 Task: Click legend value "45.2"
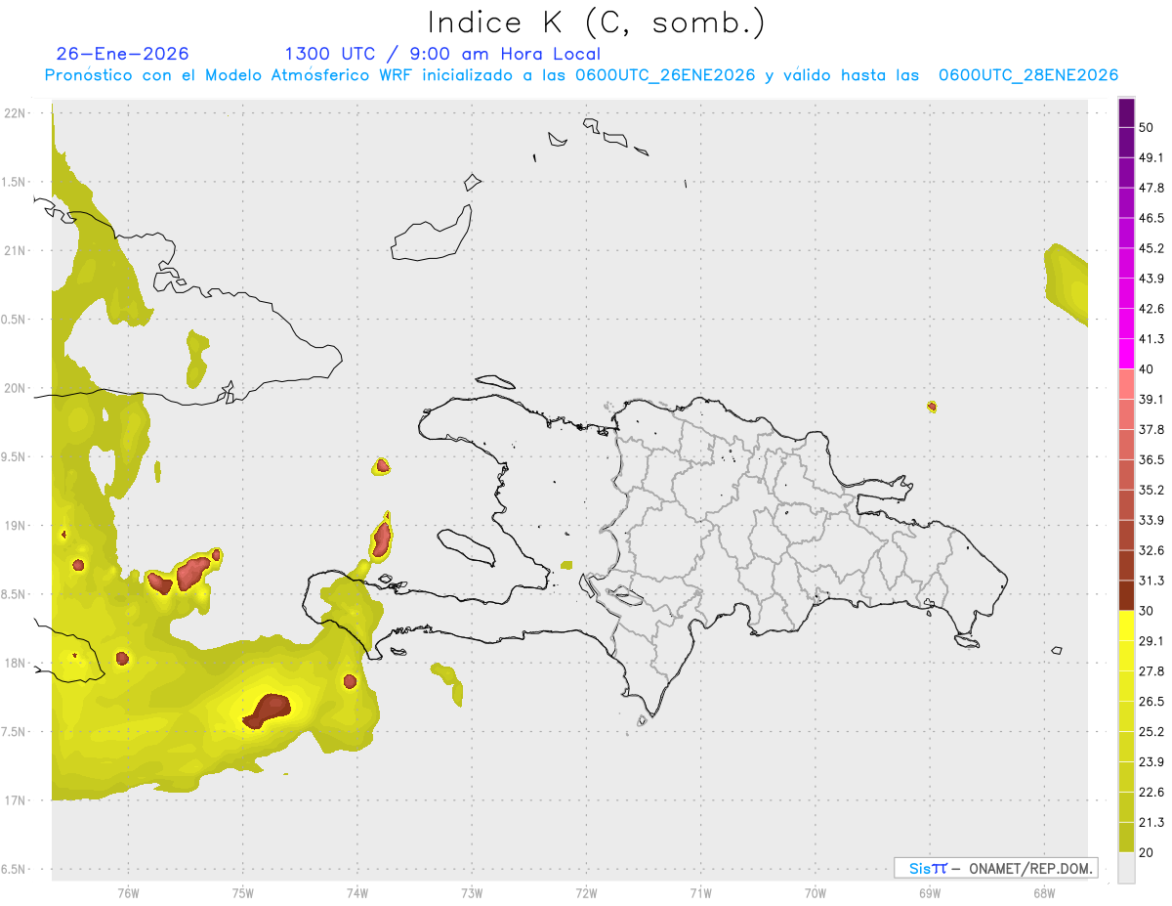coord(1151,248)
